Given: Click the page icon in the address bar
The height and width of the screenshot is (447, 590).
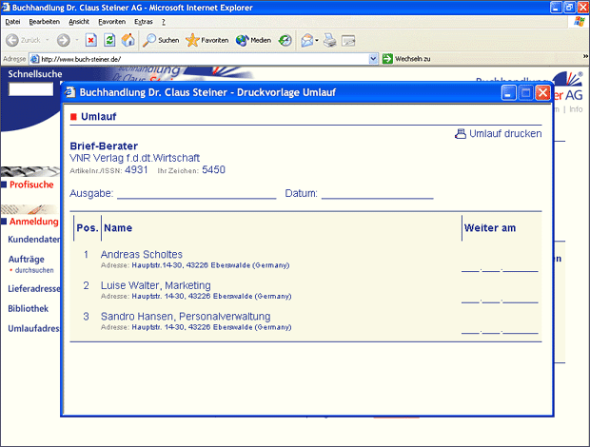Looking at the screenshot, I should click(34, 59).
